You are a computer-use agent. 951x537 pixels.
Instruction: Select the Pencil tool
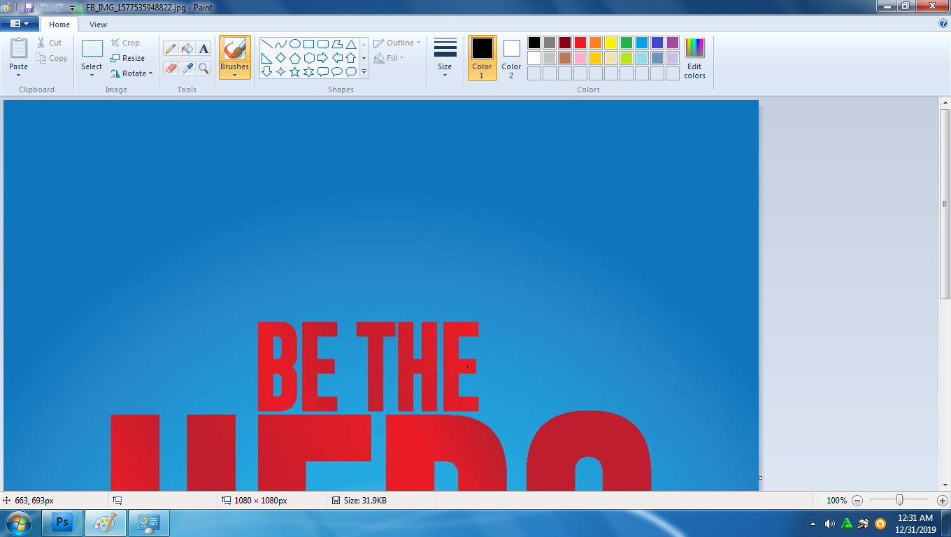coord(171,48)
